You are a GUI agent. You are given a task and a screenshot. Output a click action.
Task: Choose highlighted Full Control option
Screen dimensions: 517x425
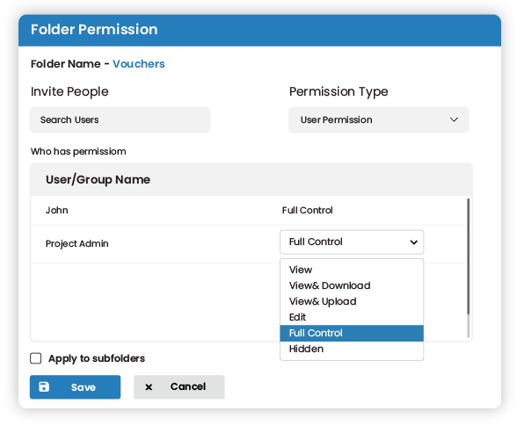coord(352,333)
